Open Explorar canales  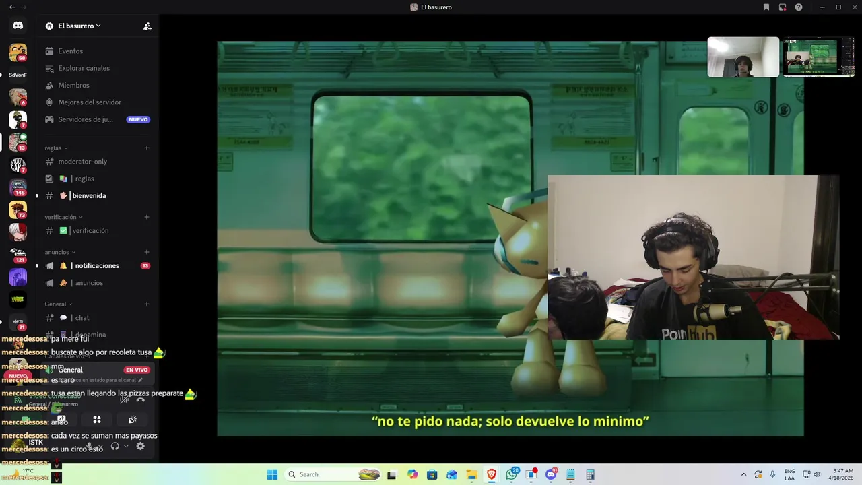pos(98,68)
